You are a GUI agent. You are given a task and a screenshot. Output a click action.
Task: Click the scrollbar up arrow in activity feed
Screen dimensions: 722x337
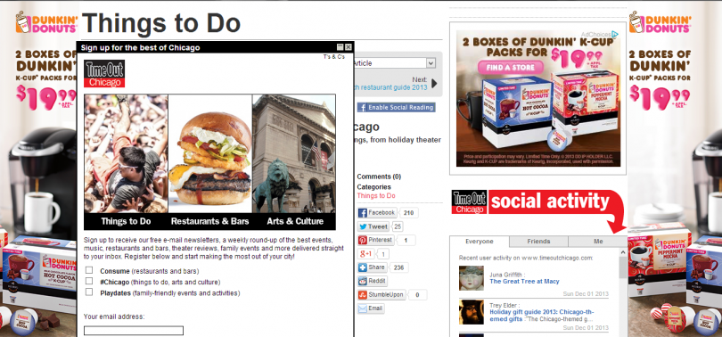pyautogui.click(x=623, y=252)
